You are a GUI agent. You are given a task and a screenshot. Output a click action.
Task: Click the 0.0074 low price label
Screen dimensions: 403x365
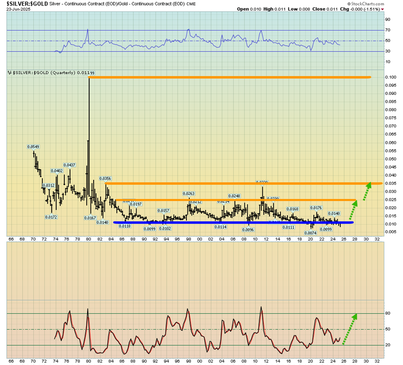click(x=310, y=233)
